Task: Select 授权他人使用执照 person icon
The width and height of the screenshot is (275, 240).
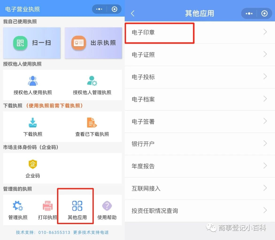Action: 33,81
